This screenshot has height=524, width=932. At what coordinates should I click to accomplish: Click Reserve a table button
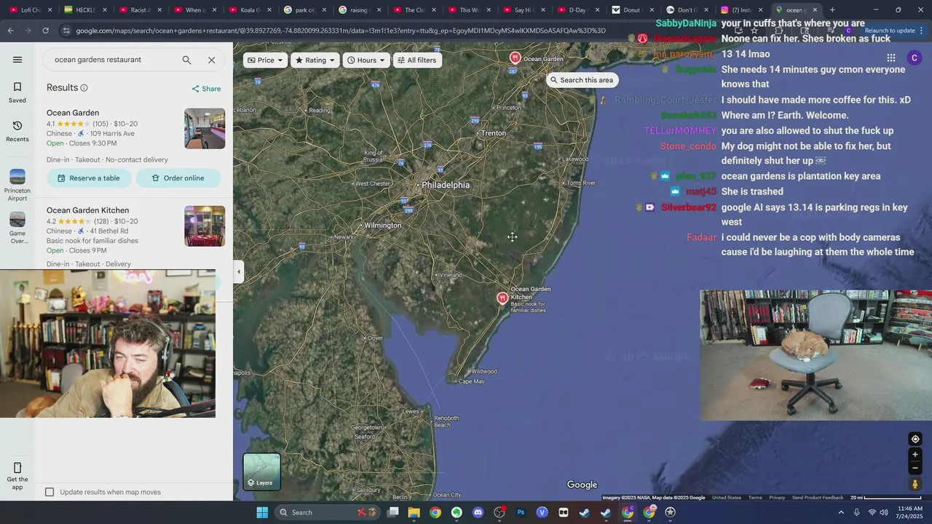89,178
